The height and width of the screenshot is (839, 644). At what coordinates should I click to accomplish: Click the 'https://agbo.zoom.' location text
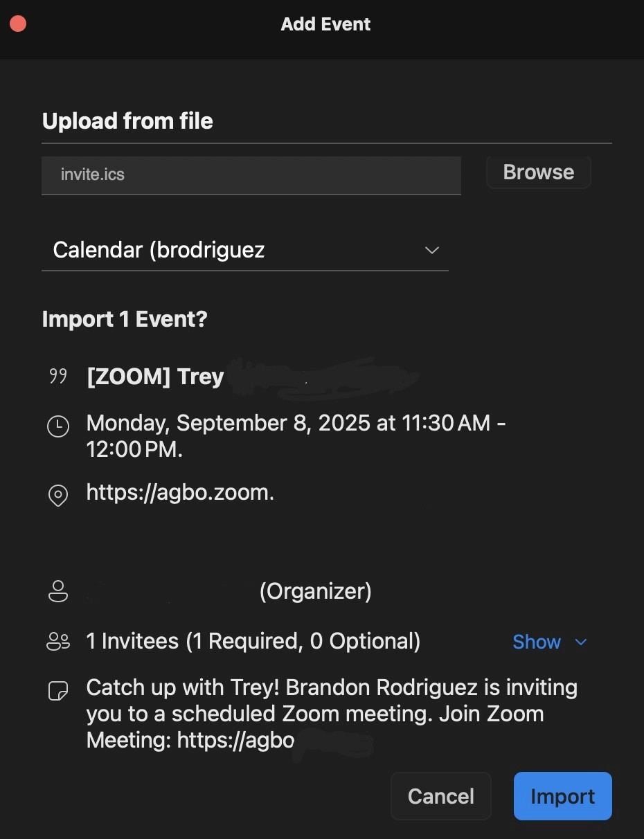[180, 493]
